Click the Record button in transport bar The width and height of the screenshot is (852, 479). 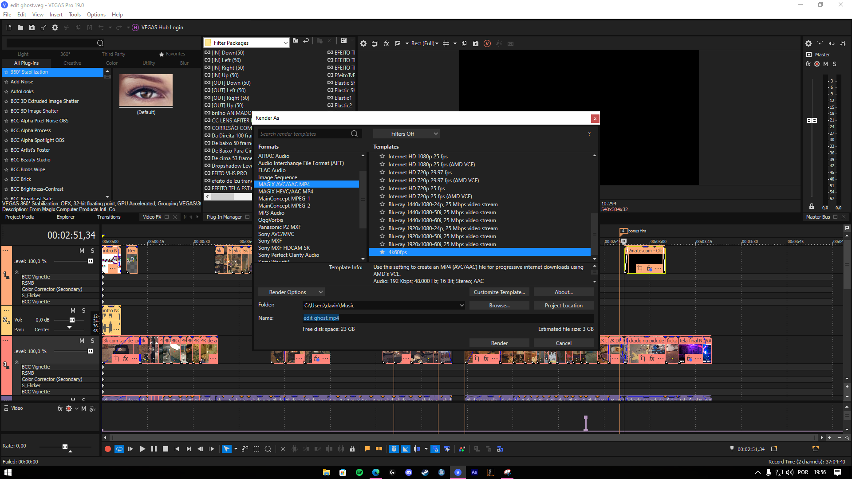pyautogui.click(x=107, y=449)
